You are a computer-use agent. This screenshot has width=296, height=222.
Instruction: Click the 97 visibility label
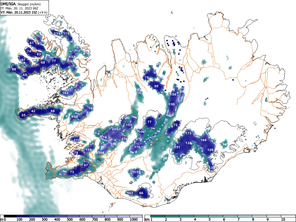click(x=23, y=60)
